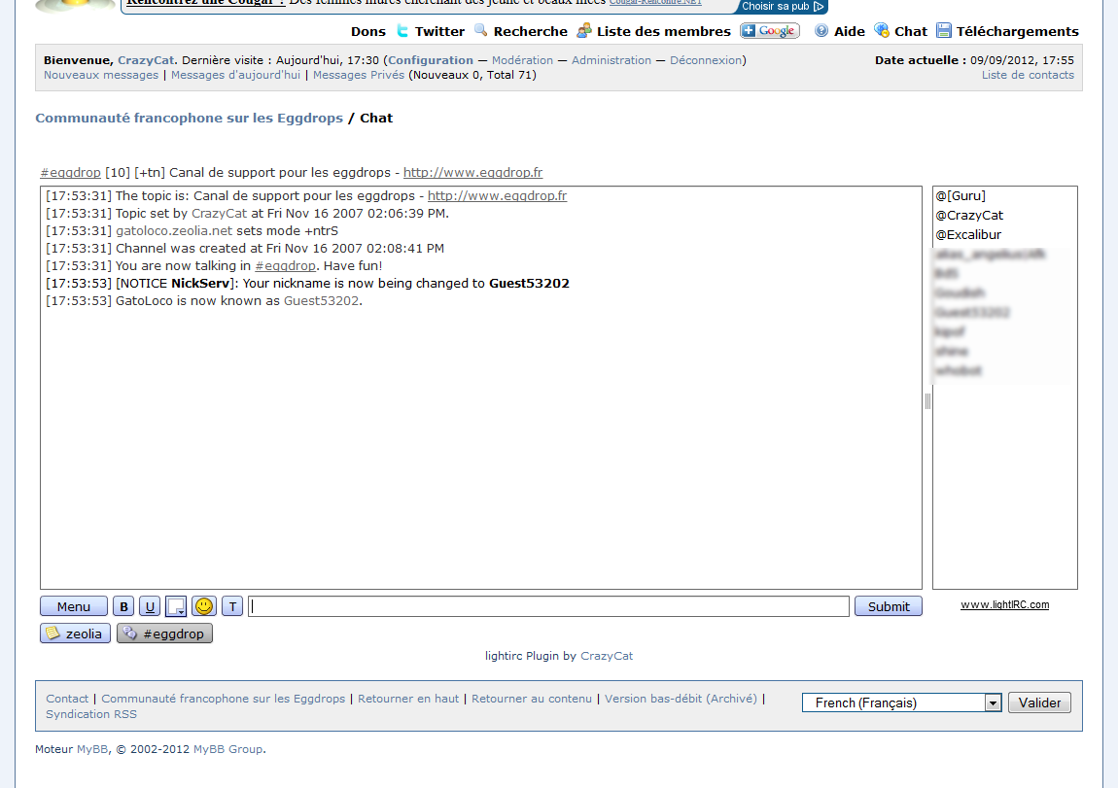This screenshot has width=1118, height=788.
Task: Open eggdrop.fr link in first chat line
Action: point(497,196)
